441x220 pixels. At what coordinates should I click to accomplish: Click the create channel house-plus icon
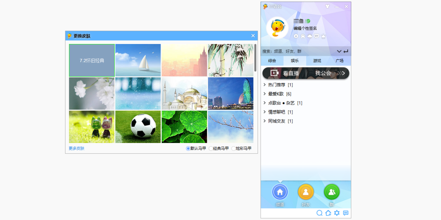click(x=328, y=213)
